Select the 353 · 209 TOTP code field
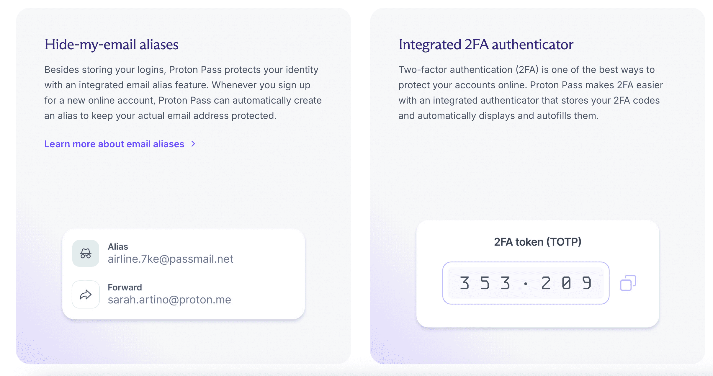This screenshot has height=376, width=713. pyautogui.click(x=526, y=283)
